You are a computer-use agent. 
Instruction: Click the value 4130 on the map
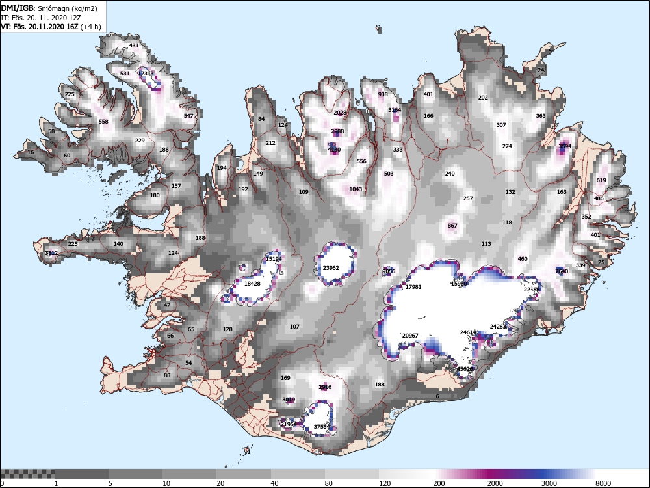tap(334, 150)
